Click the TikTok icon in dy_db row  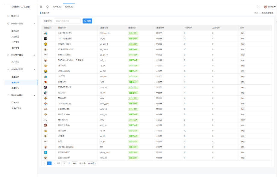tap(46, 93)
